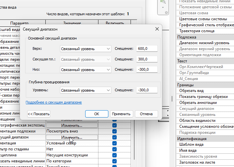Cancel with the Отмена button

[x=146, y=114]
